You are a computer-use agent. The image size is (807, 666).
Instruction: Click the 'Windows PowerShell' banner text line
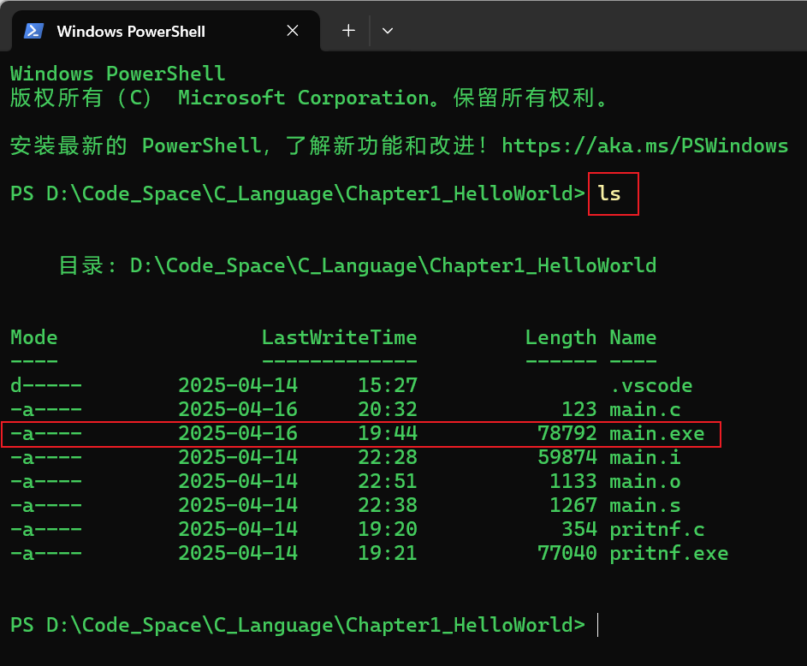(118, 74)
